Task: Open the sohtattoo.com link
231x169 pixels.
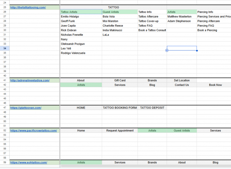Action: (29, 162)
